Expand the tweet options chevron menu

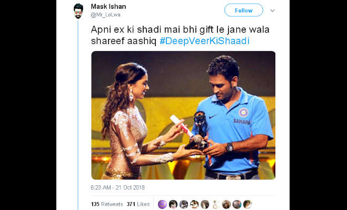click(x=273, y=10)
